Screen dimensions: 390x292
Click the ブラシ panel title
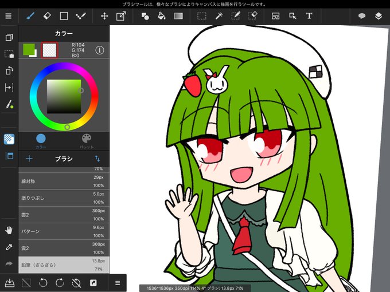pyautogui.click(x=64, y=159)
